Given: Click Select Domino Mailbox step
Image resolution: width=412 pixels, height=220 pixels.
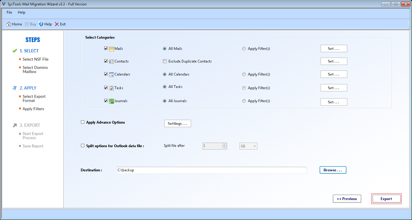Looking at the screenshot, I should point(35,70).
